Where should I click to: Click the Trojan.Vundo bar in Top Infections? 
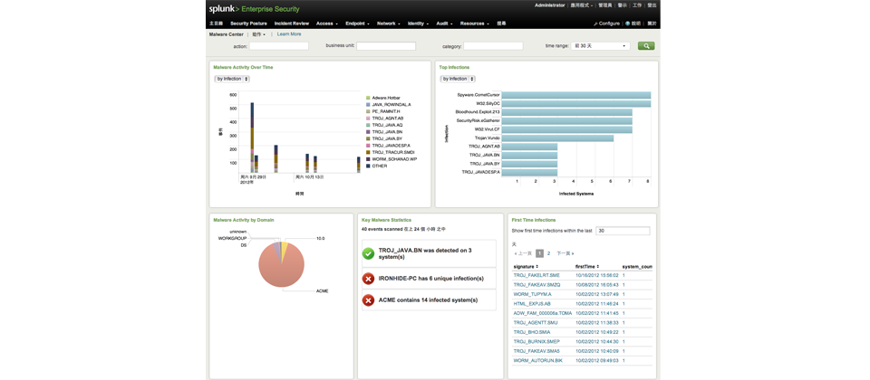(x=557, y=138)
